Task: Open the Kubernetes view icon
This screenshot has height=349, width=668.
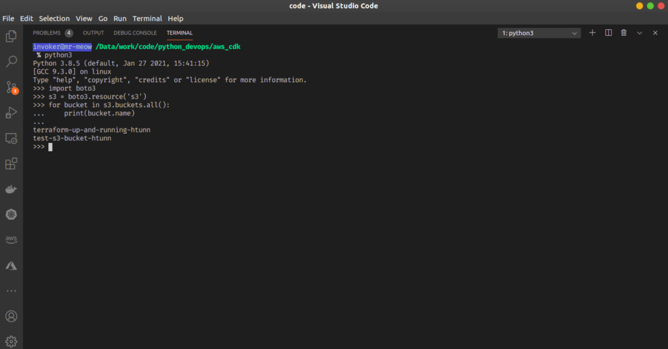Action: click(11, 215)
